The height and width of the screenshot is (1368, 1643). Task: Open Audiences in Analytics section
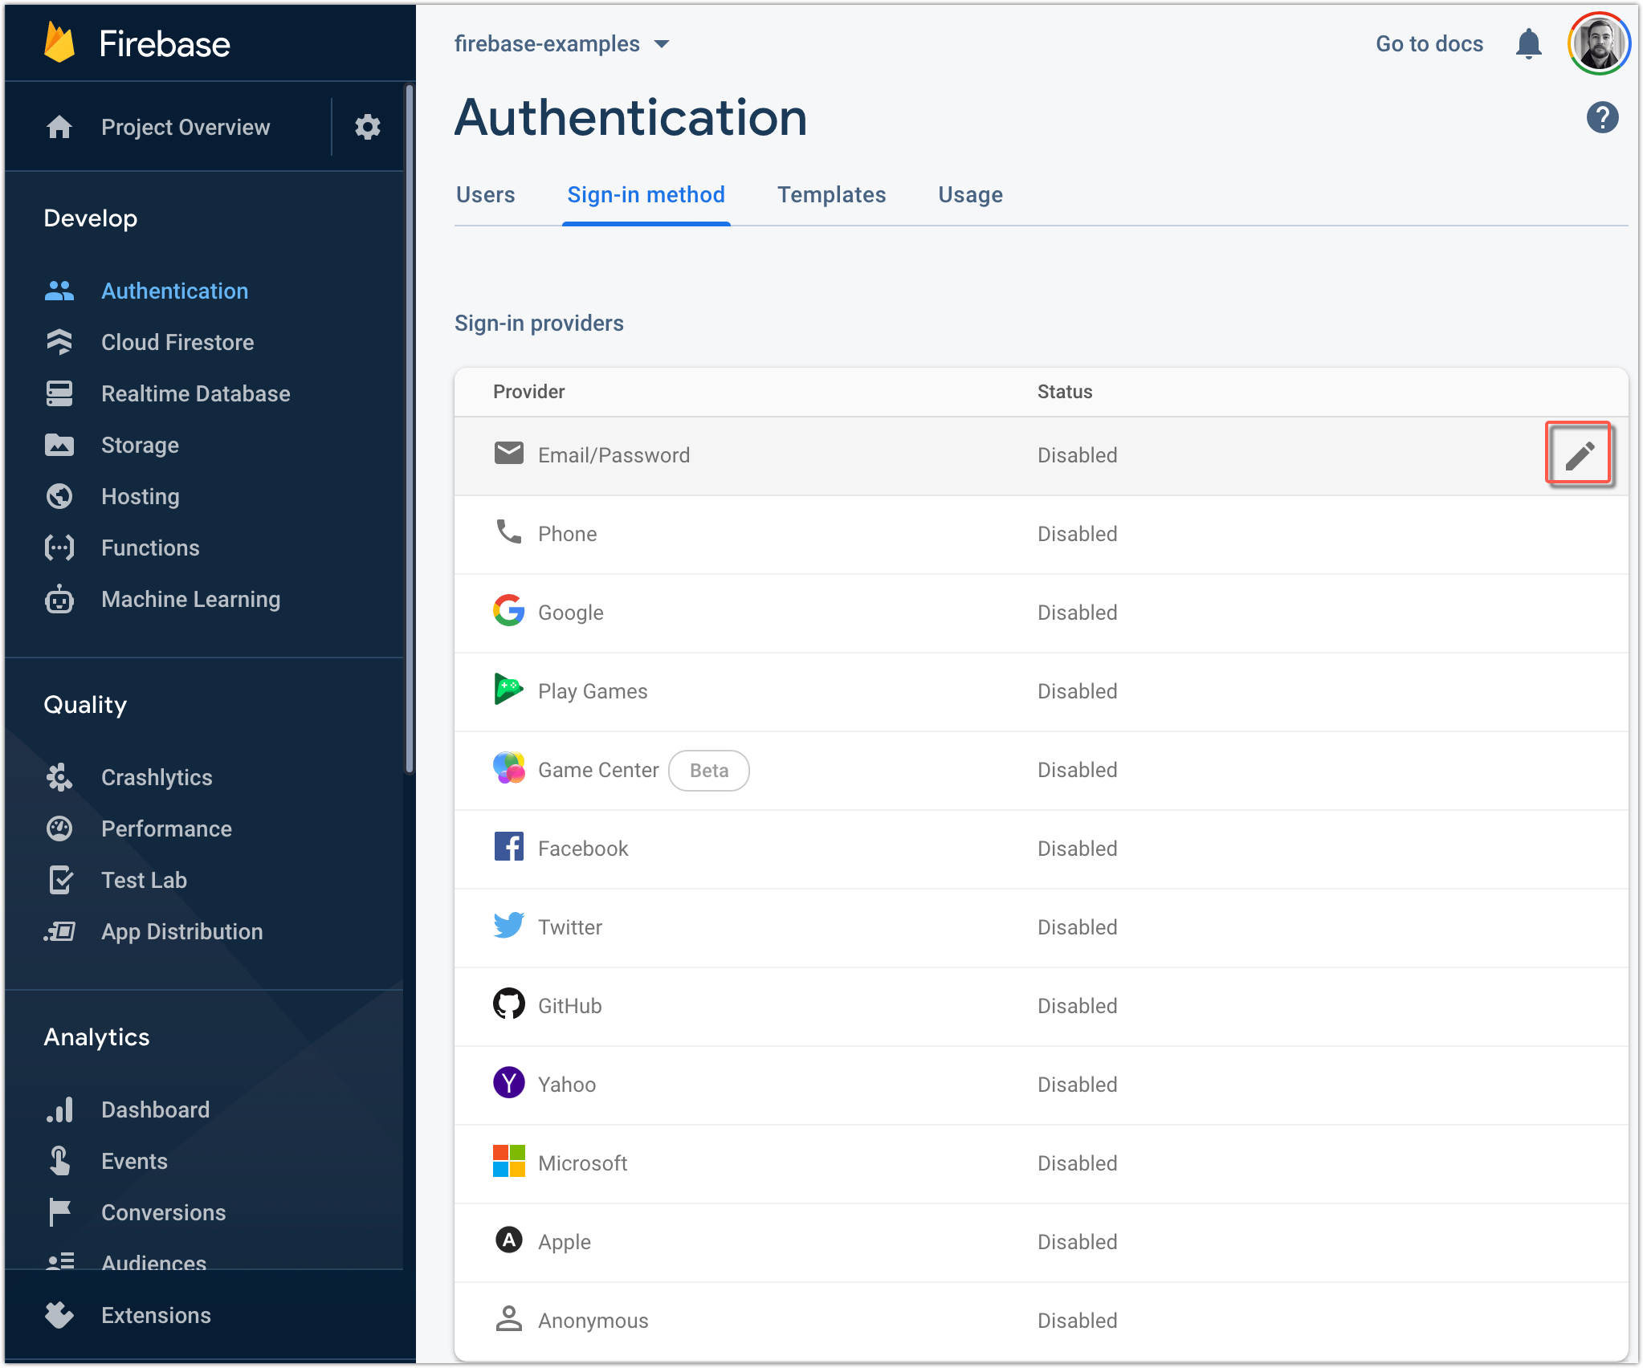pyautogui.click(x=154, y=1262)
